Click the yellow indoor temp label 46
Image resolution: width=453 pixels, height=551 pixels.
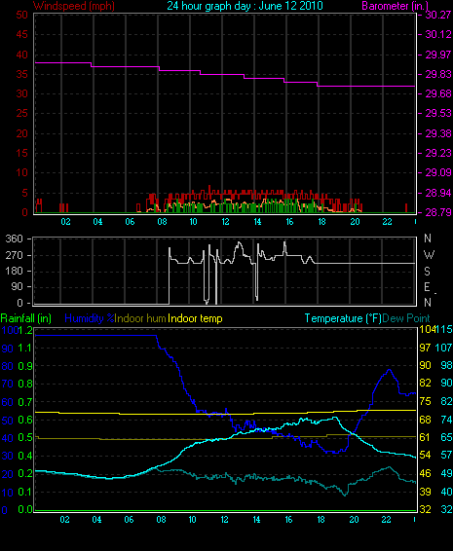point(425,473)
